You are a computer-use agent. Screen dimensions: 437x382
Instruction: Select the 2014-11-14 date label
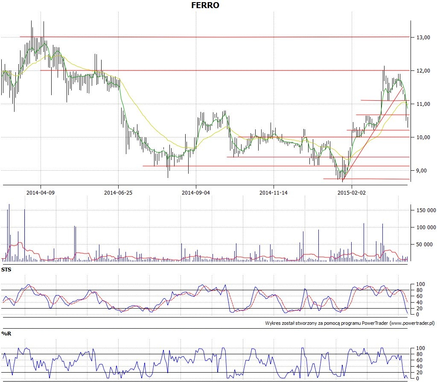tap(274, 192)
